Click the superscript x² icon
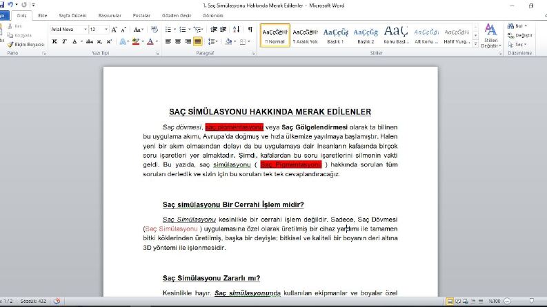Viewport: 547px width, 307px height. tap(109, 41)
